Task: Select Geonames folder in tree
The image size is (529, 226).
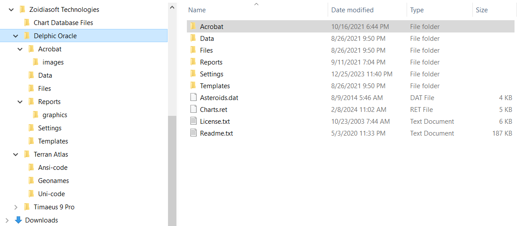Action: (x=54, y=181)
